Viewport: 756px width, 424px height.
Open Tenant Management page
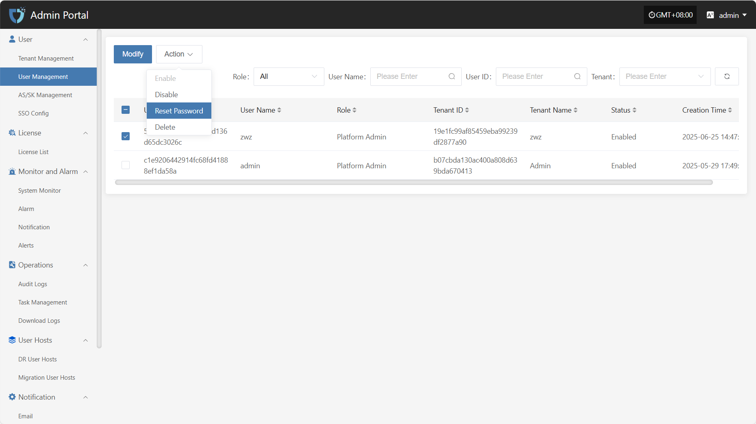click(48, 58)
